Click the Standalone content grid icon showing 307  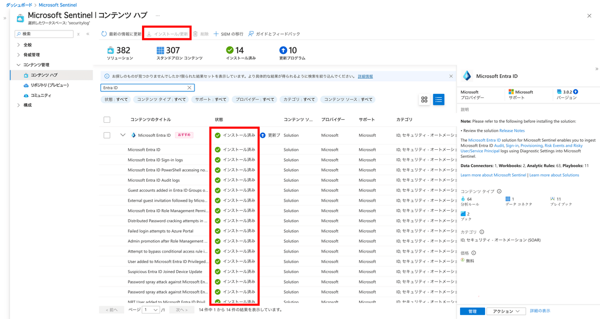tap(160, 50)
